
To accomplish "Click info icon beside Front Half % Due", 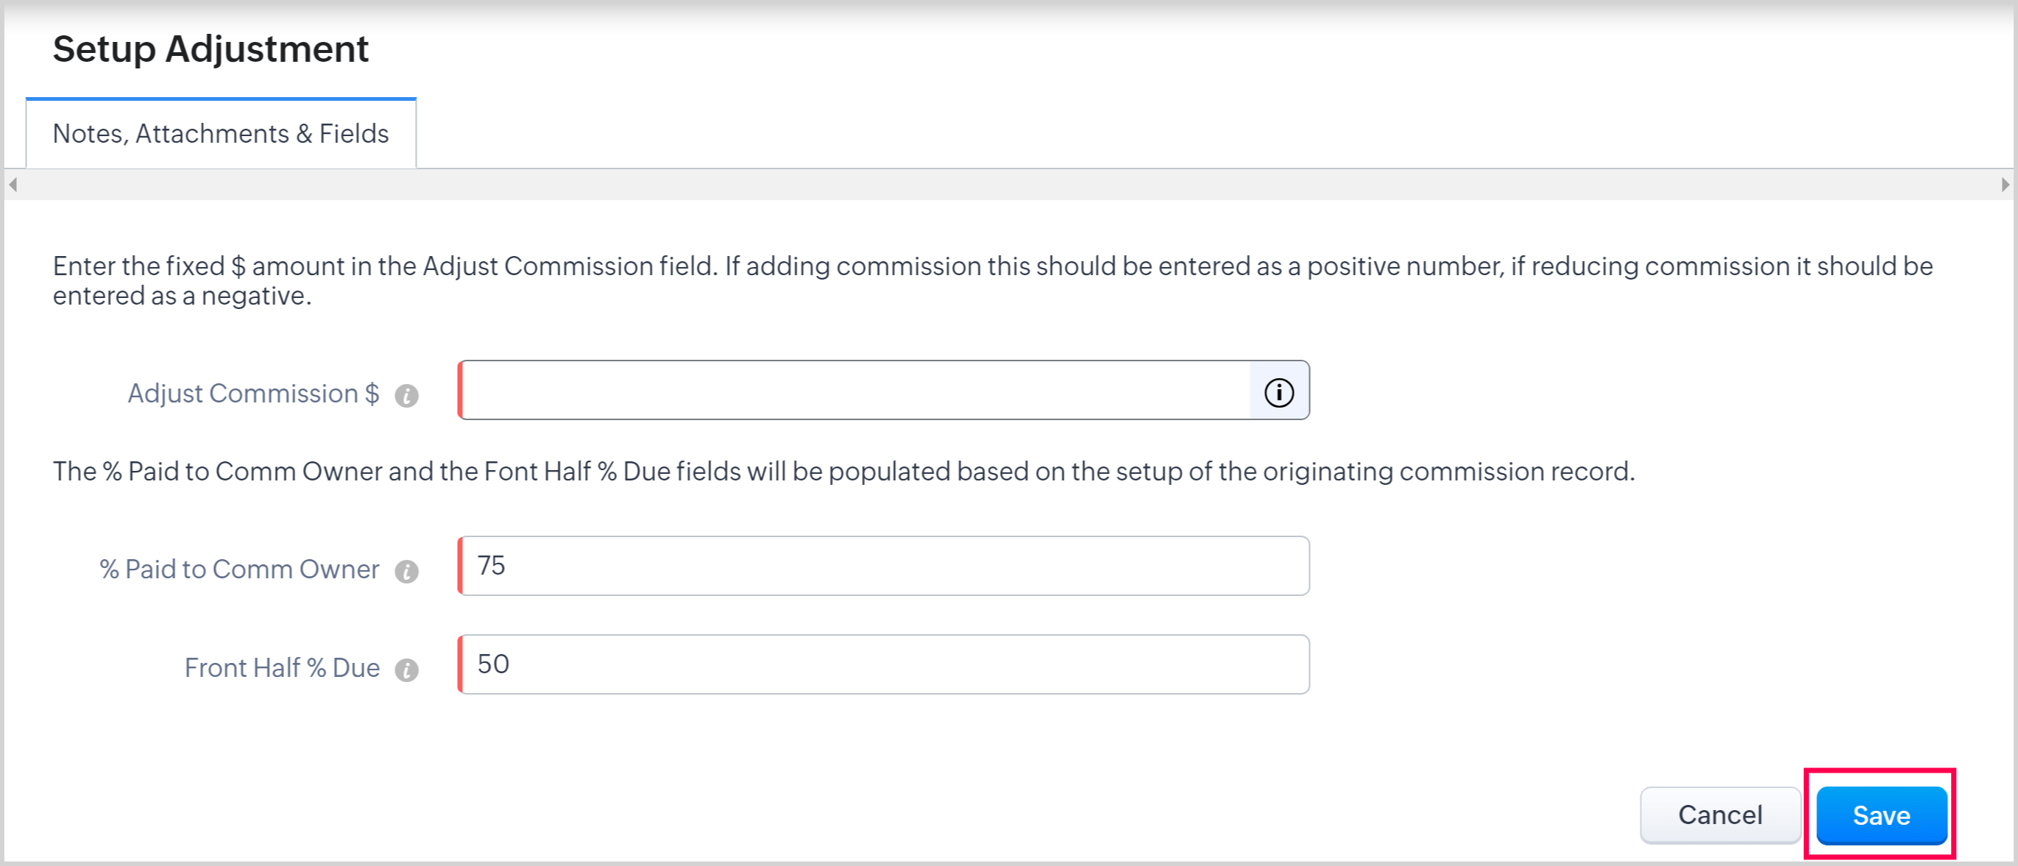I will tap(406, 670).
